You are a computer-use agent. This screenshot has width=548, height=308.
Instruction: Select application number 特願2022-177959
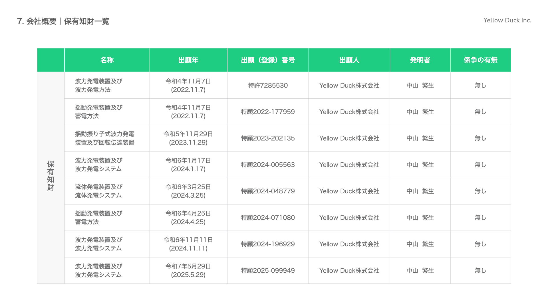point(268,112)
